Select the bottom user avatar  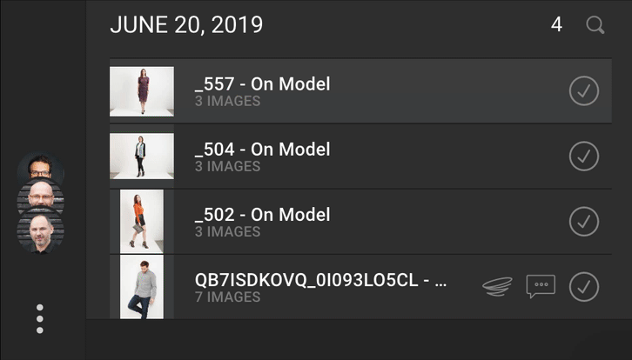[40, 230]
